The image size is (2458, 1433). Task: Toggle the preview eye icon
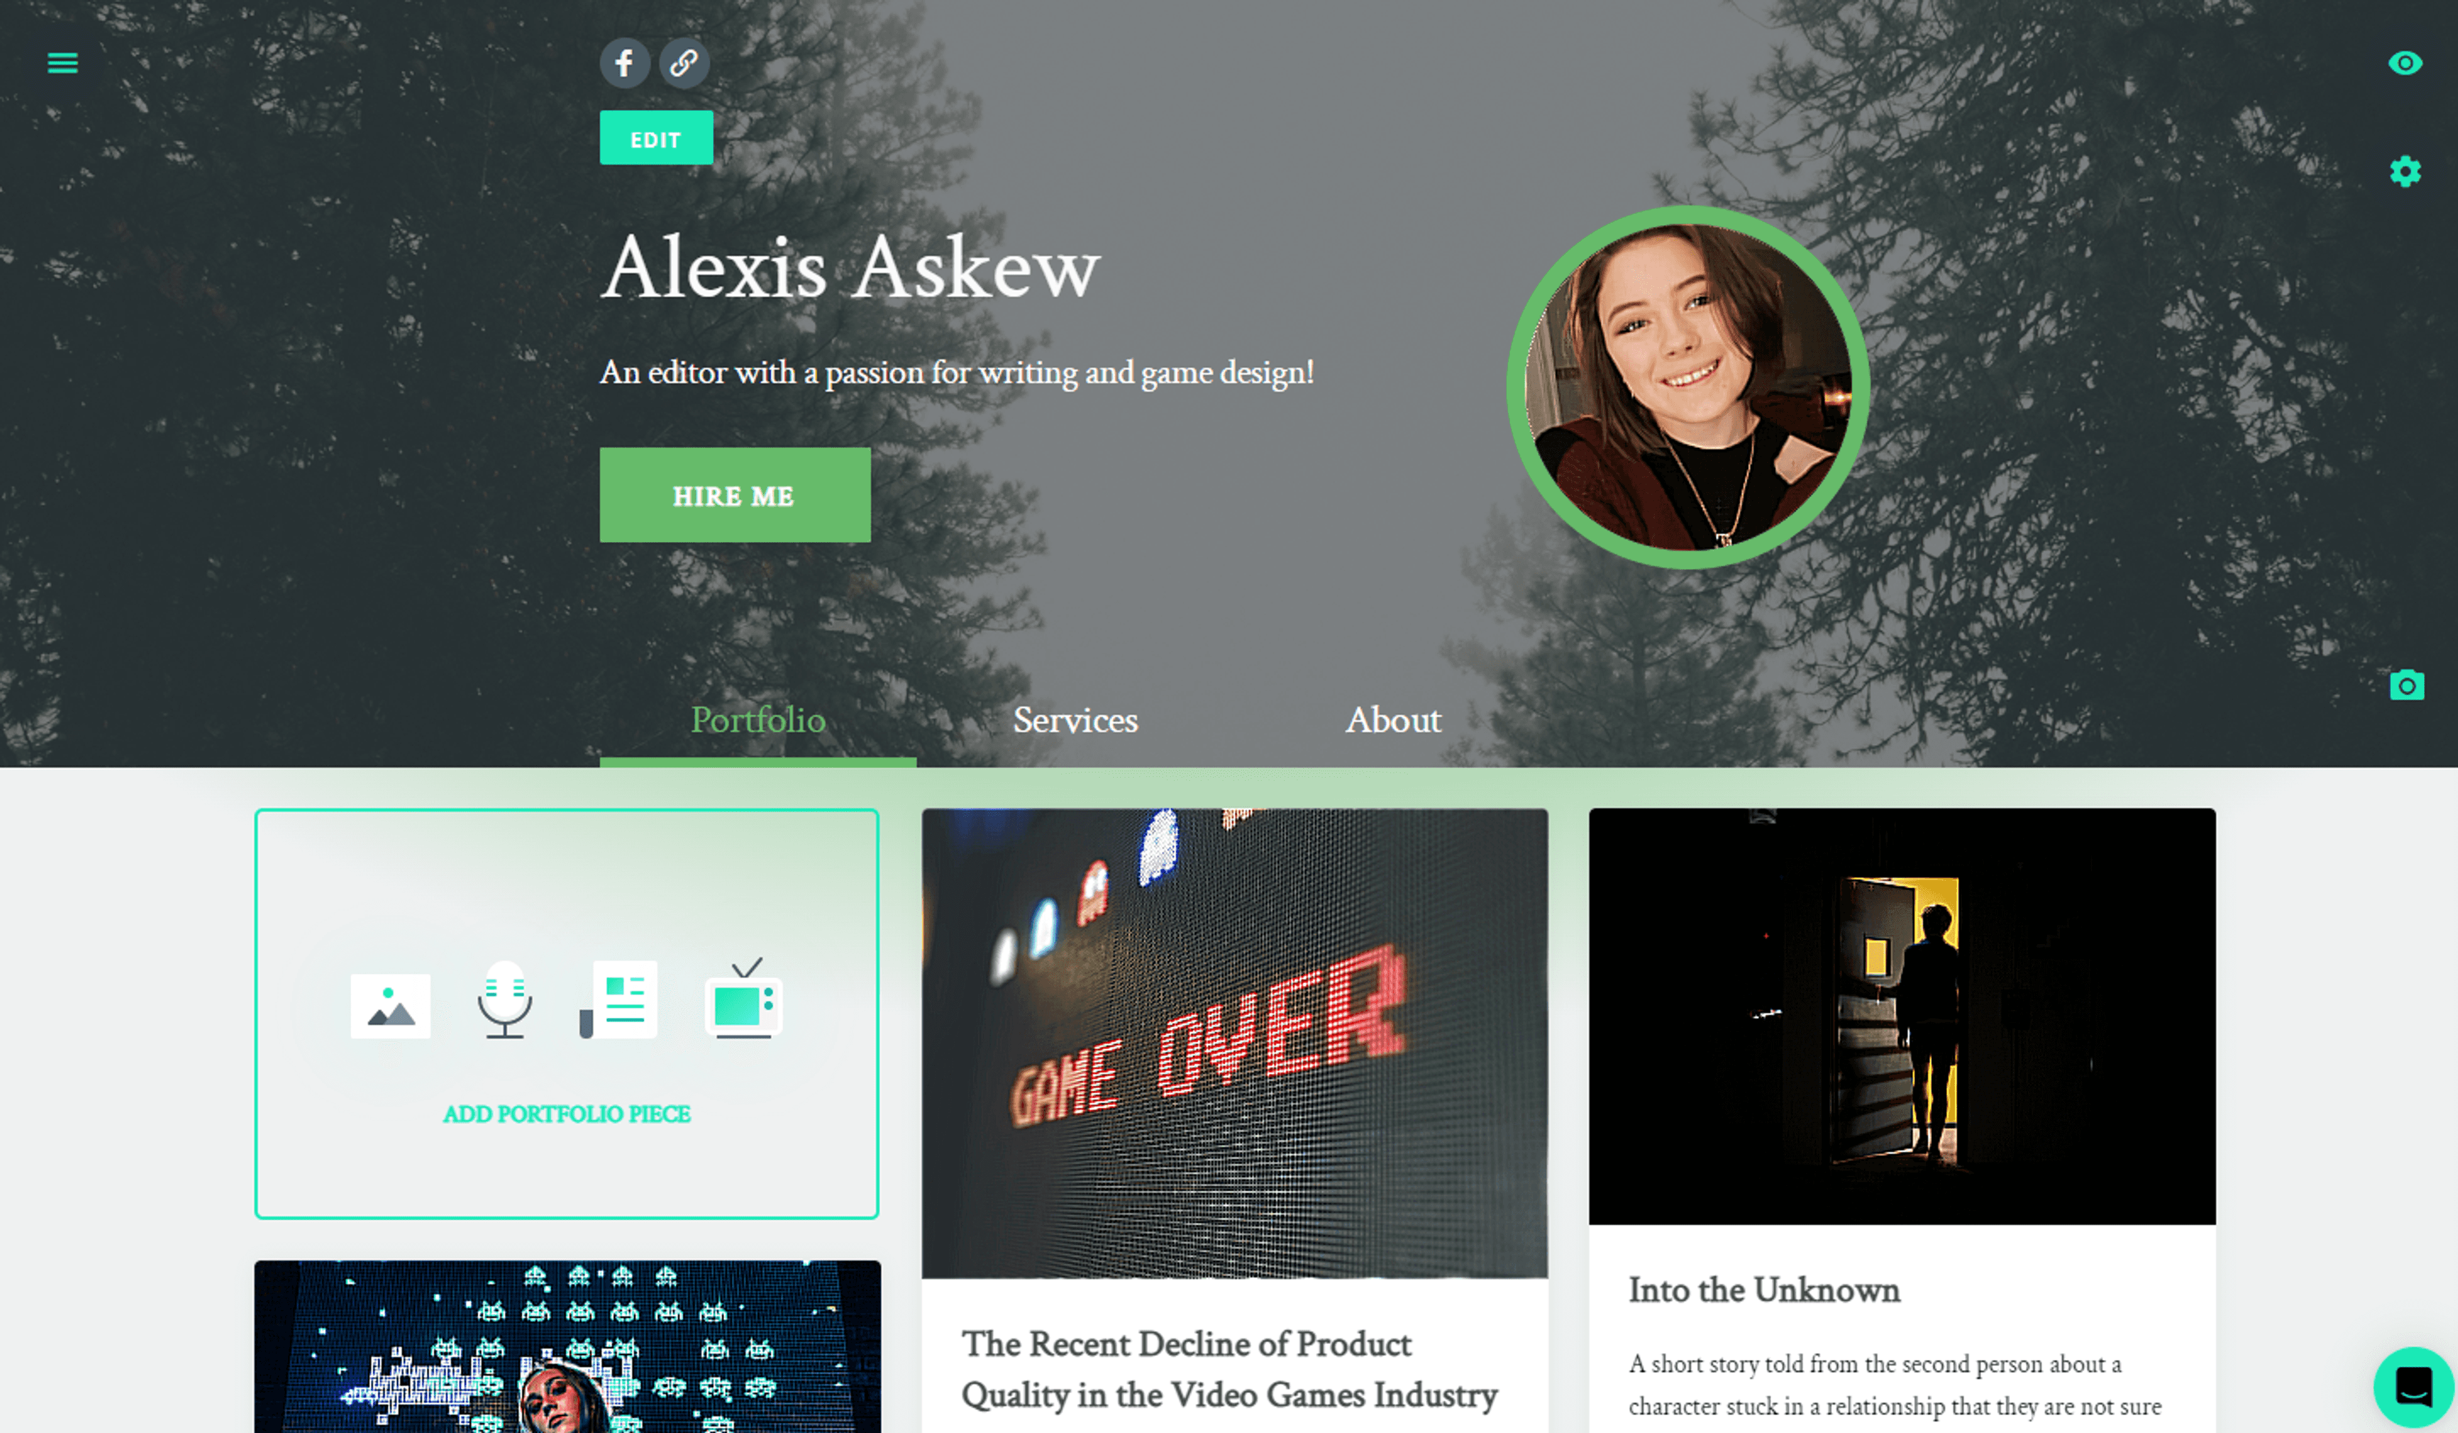pos(2406,63)
